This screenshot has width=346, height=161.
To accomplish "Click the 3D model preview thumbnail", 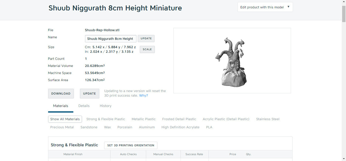I will pyautogui.click(x=232, y=61).
